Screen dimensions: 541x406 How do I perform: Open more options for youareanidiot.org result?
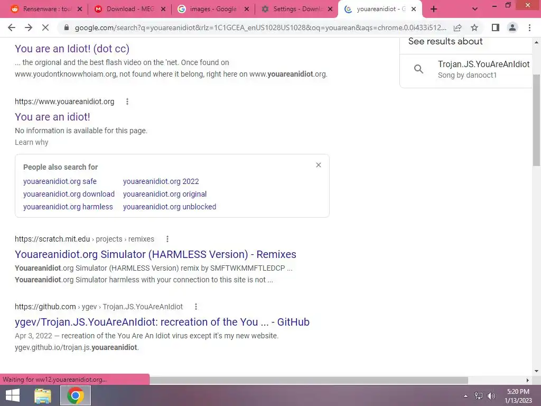point(127,101)
